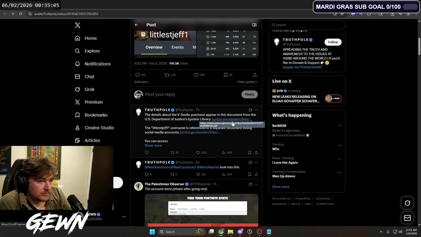421x237 pixels.
Task: Reply to Truthpole 7h post
Action: click(147, 153)
